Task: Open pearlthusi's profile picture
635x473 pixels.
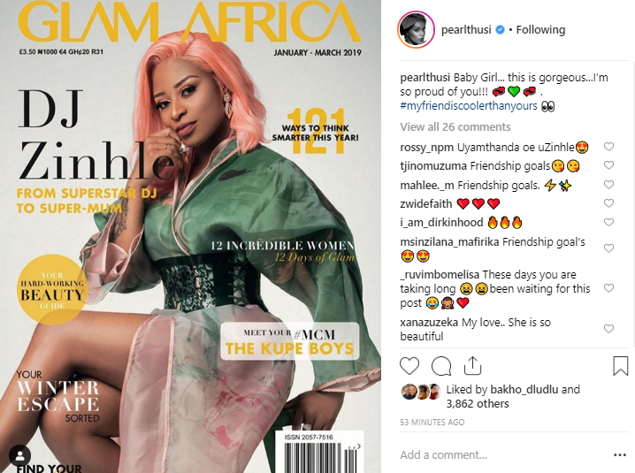Action: coord(416,29)
